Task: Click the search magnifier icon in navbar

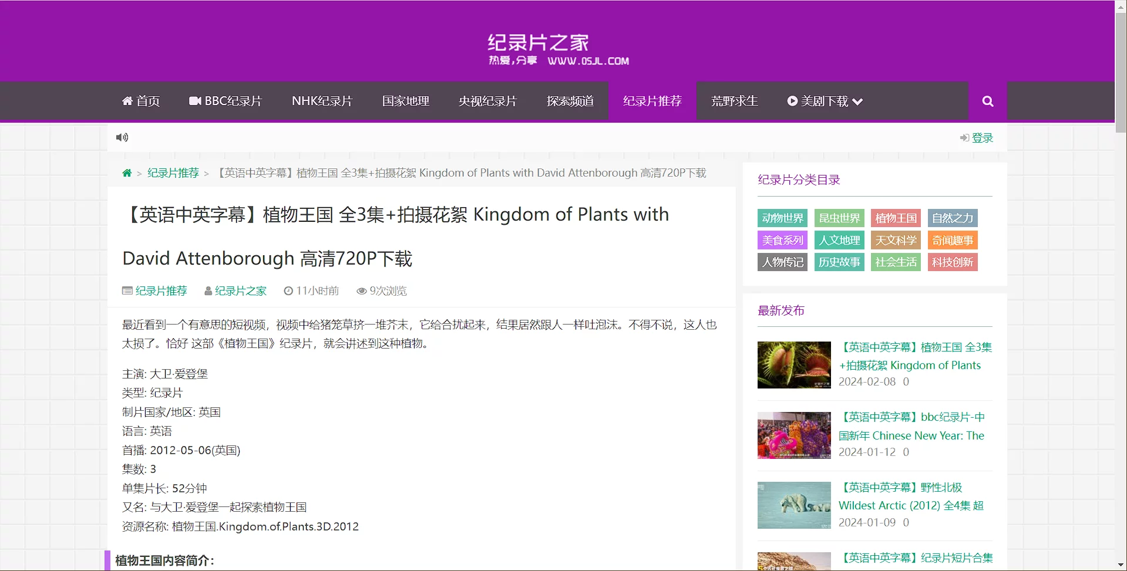Action: pos(987,102)
